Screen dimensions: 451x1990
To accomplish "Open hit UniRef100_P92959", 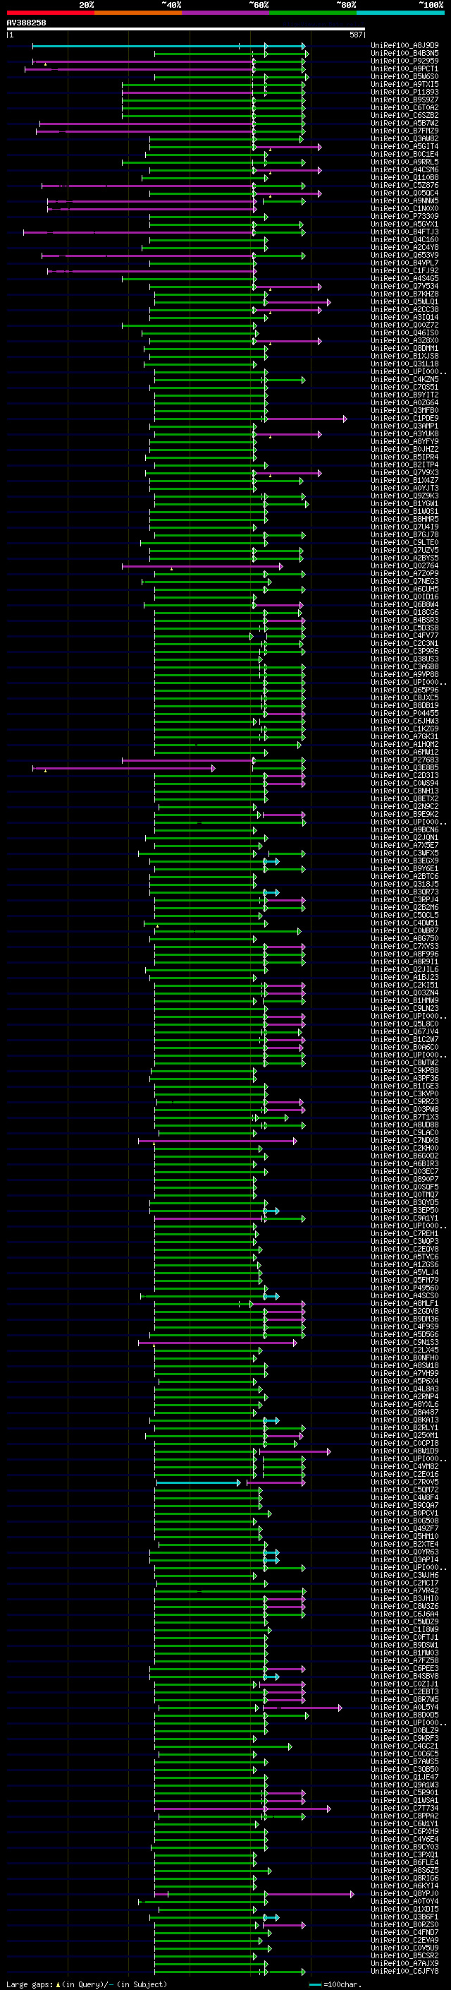I will point(404,61).
